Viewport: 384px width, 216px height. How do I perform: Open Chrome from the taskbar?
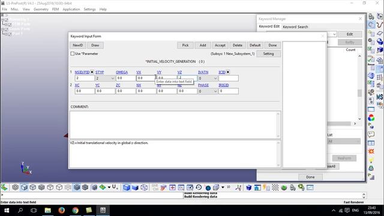(75, 210)
